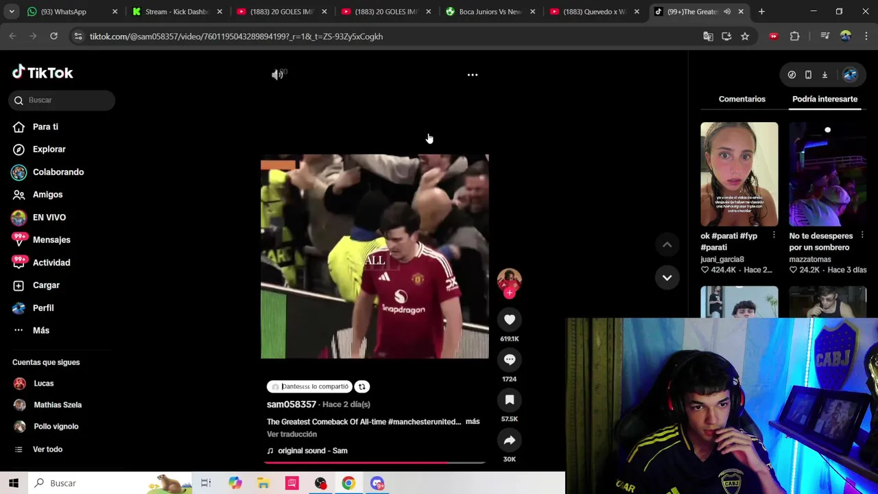Screen dimensions: 878x494
Task: Open the sam058357 username link
Action: (292, 404)
